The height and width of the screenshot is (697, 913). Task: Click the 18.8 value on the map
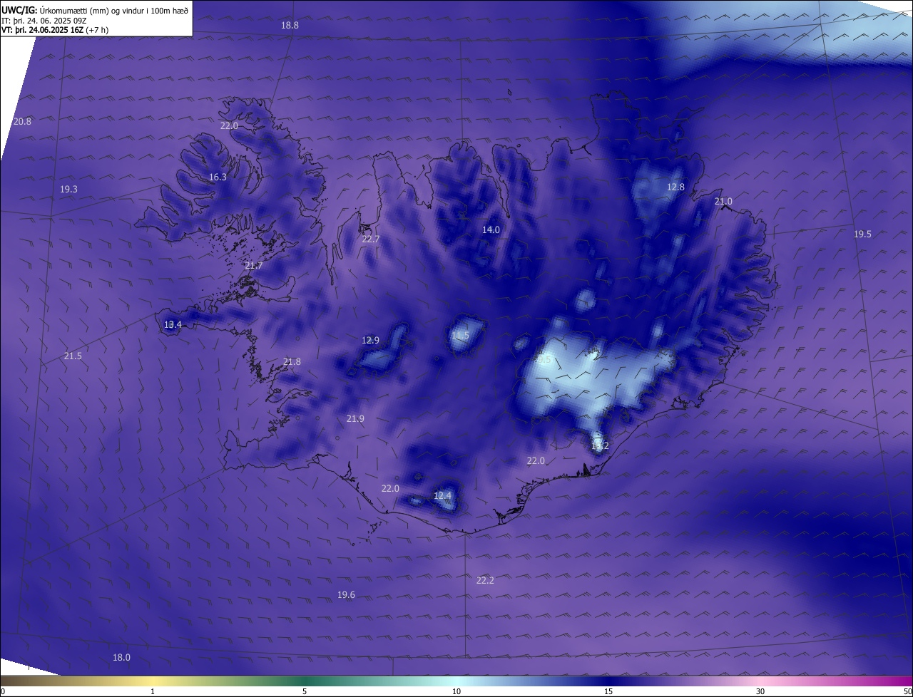tap(290, 26)
